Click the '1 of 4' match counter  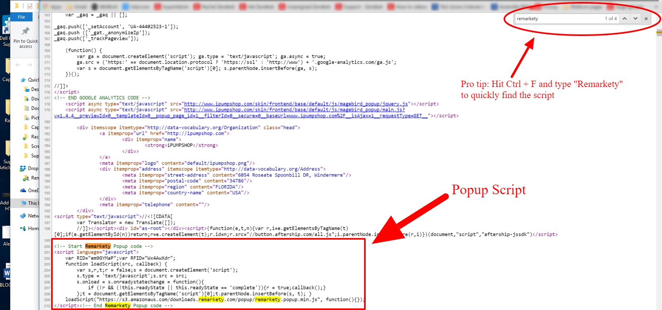[x=610, y=19]
